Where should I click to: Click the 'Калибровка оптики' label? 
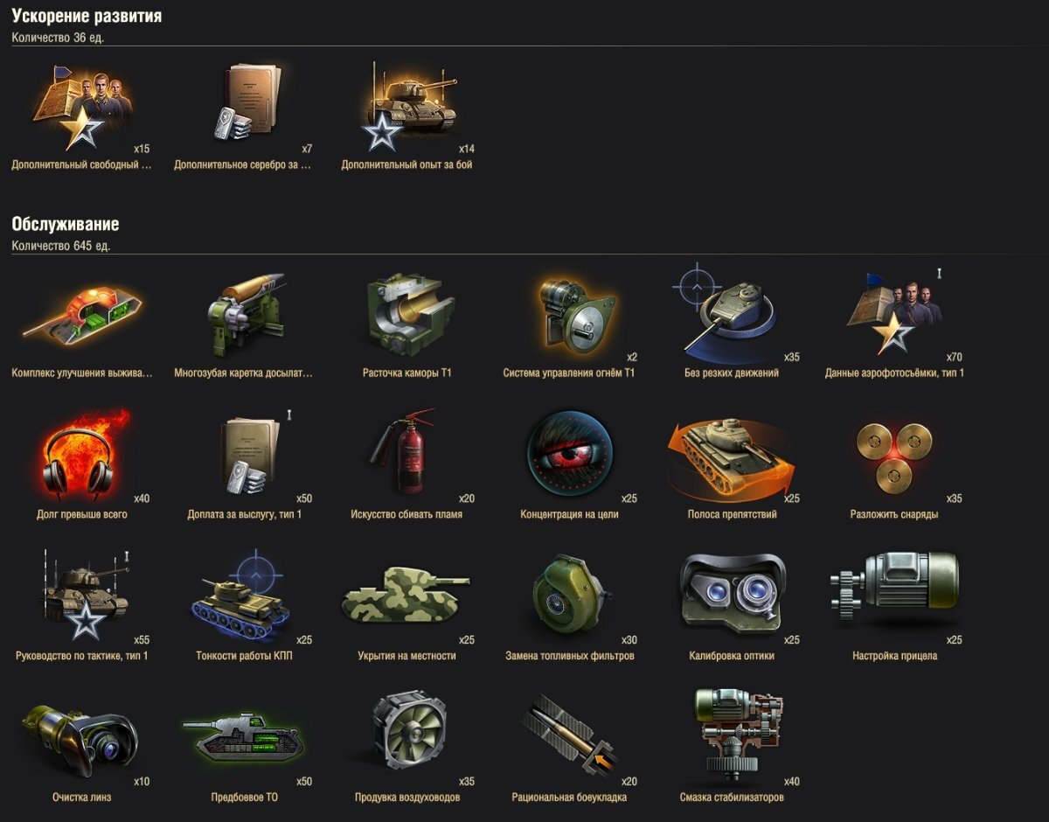click(x=732, y=656)
